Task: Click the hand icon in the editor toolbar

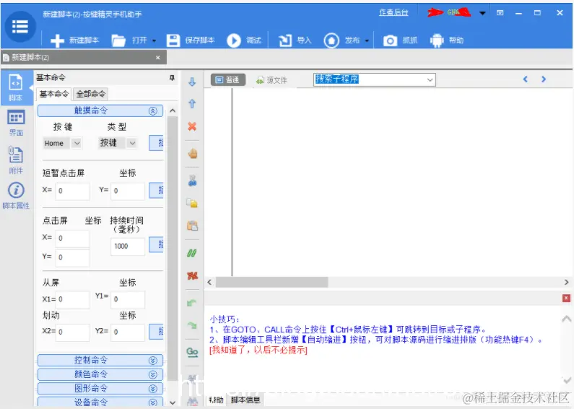Action: (x=193, y=154)
